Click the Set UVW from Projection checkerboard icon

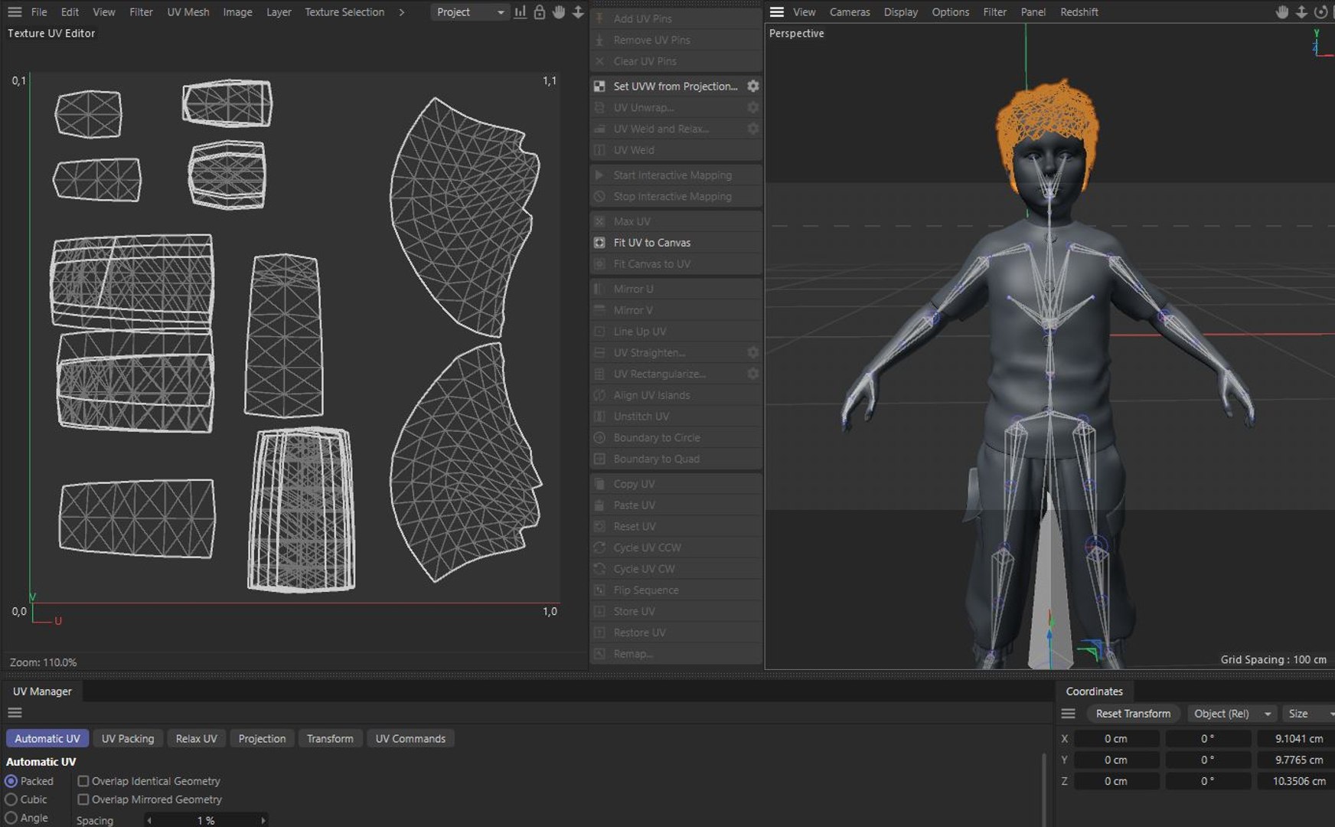599,87
